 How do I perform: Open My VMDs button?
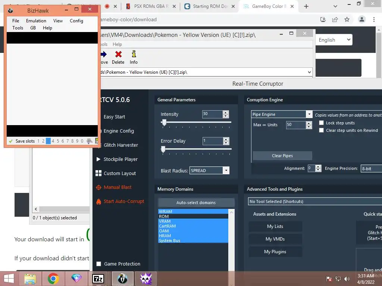275,239
